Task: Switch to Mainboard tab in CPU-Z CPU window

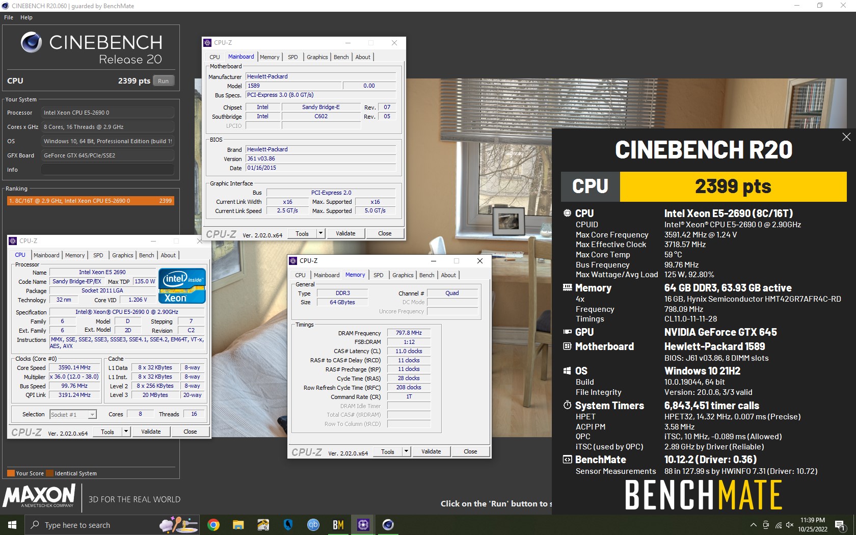Action: [x=46, y=255]
